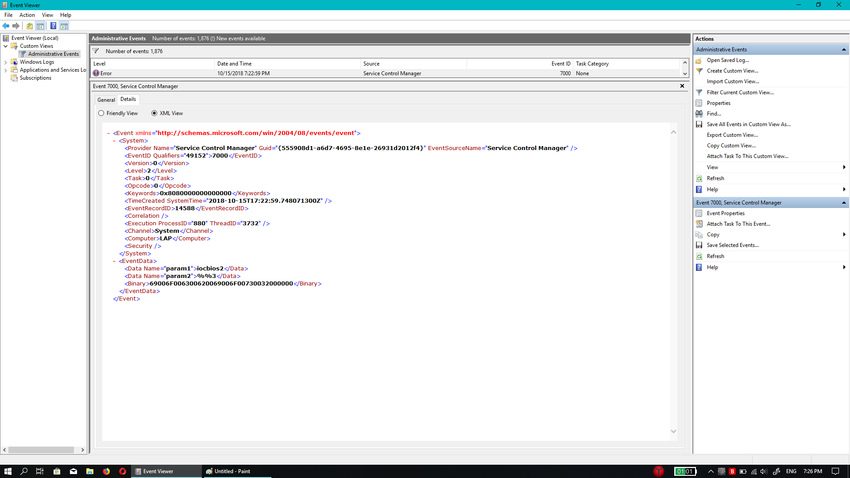The width and height of the screenshot is (850, 478).
Task: Click Export Custom View action
Action: (732, 135)
